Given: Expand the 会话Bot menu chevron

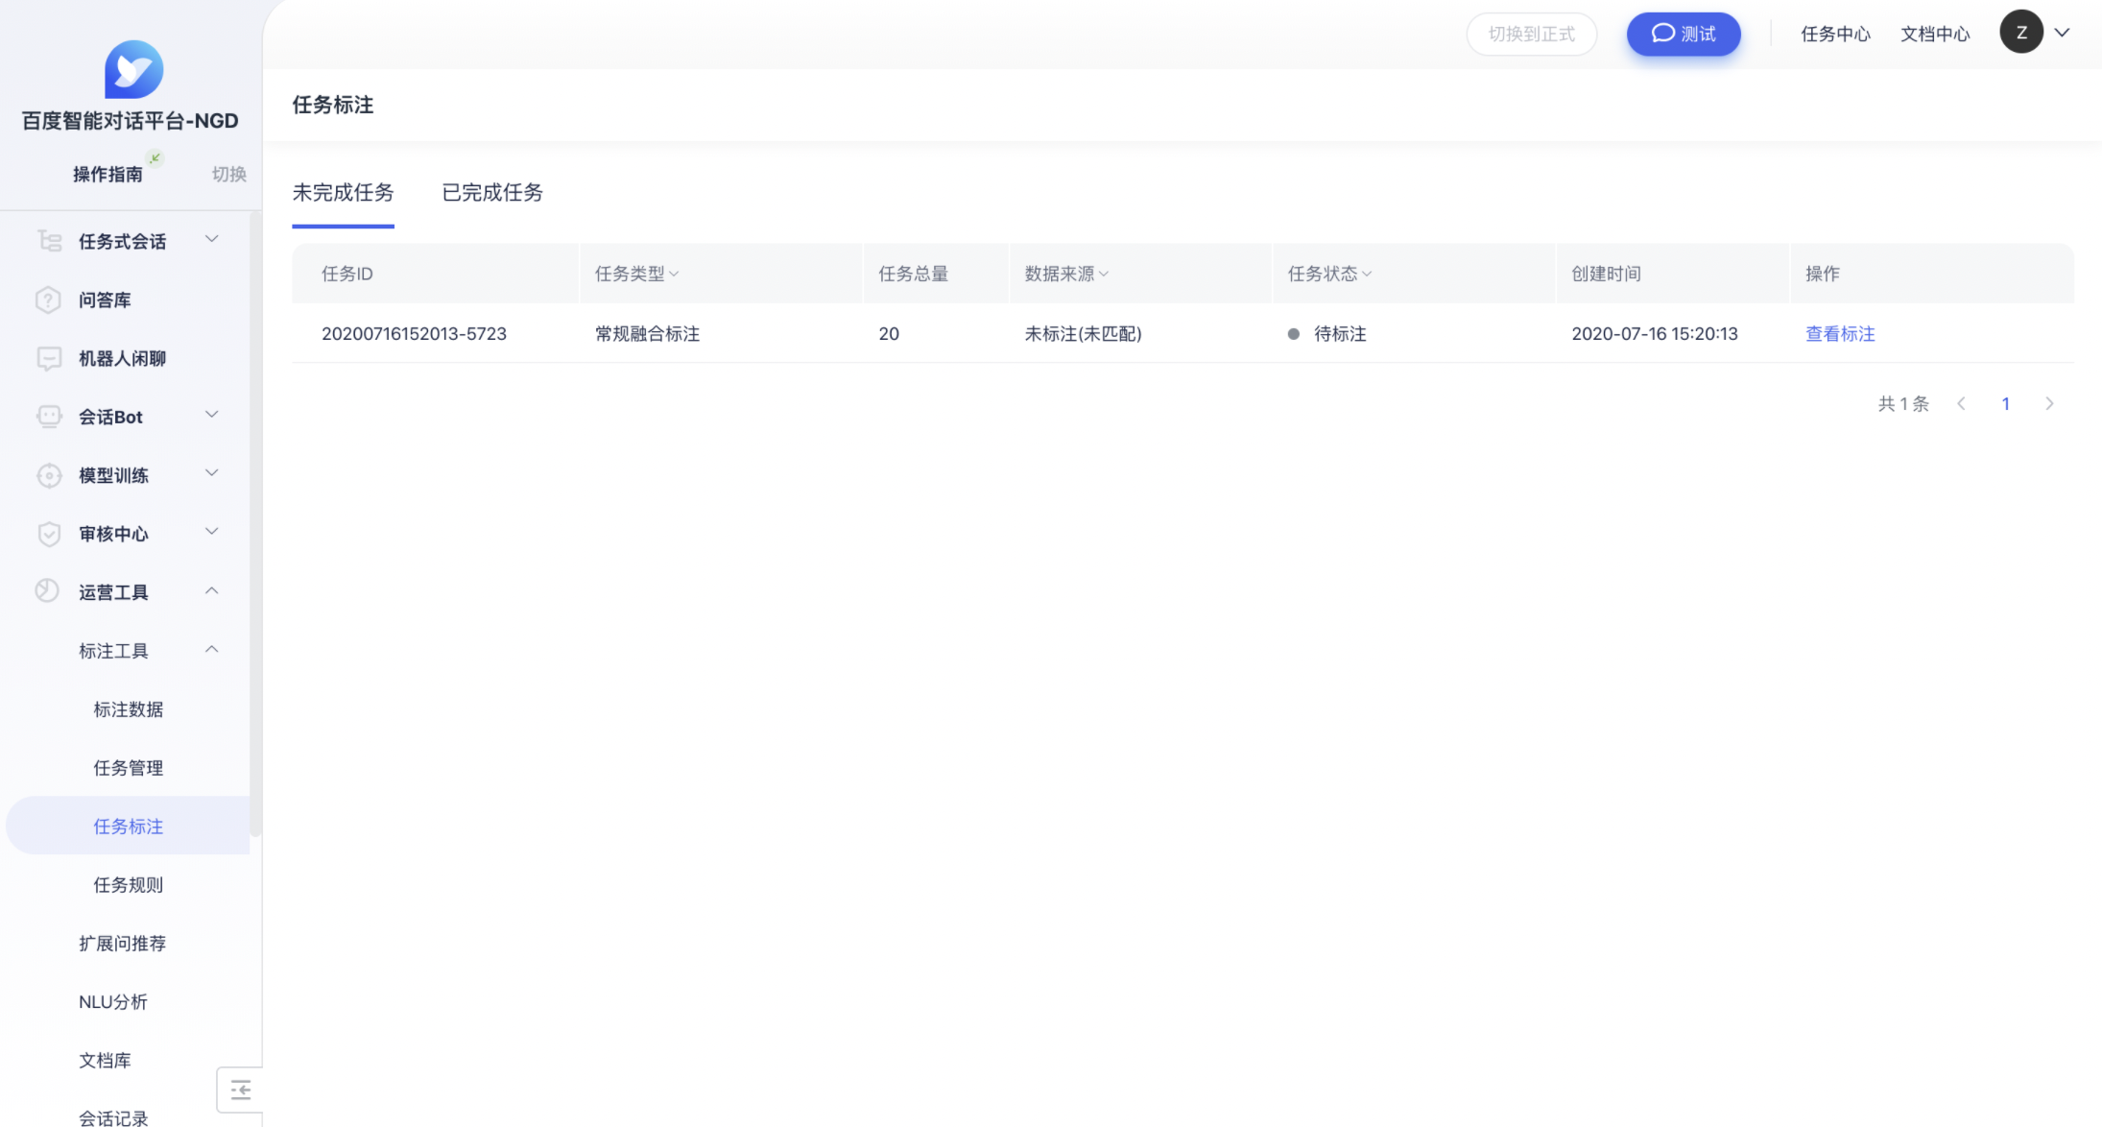Looking at the screenshot, I should pos(212,415).
